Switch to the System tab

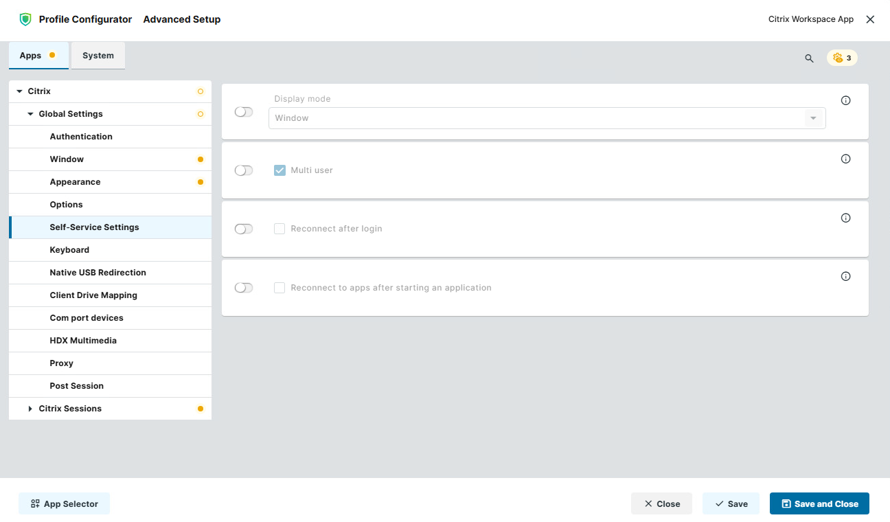(x=98, y=56)
